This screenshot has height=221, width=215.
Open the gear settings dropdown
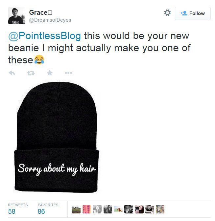coord(167,13)
